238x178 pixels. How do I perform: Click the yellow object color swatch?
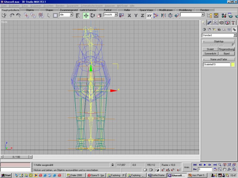233,64
